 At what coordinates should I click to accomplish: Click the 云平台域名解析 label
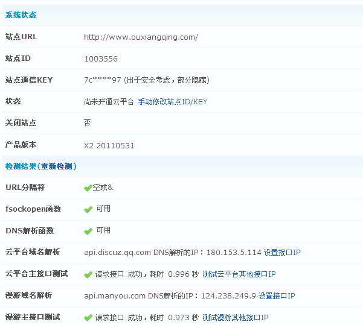tap(33, 252)
